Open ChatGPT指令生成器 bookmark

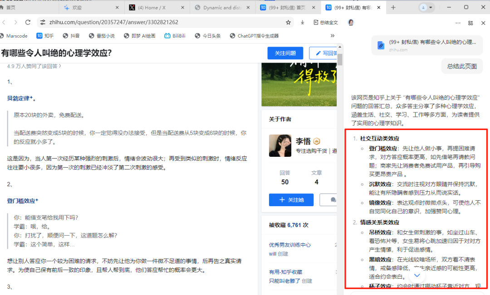click(x=254, y=36)
